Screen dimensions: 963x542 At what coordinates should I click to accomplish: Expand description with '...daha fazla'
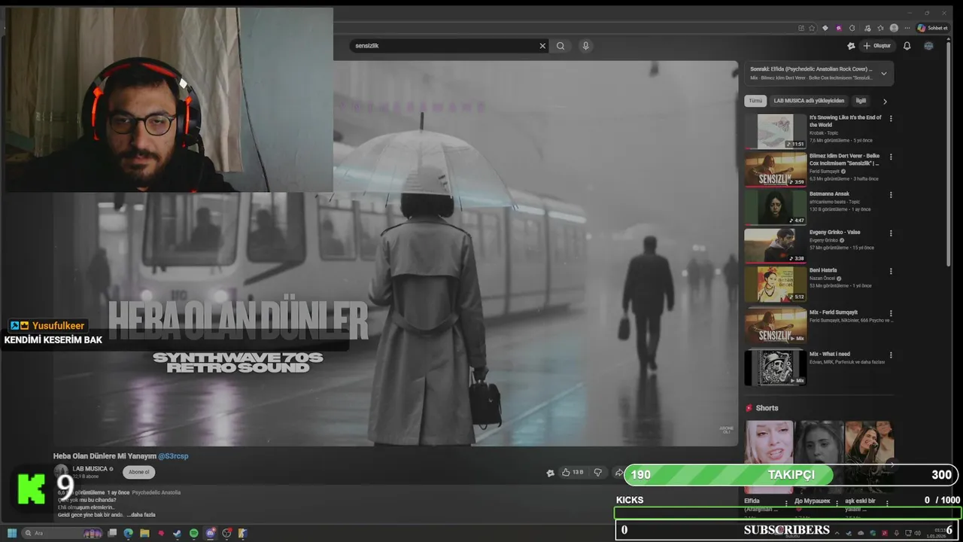click(x=141, y=515)
